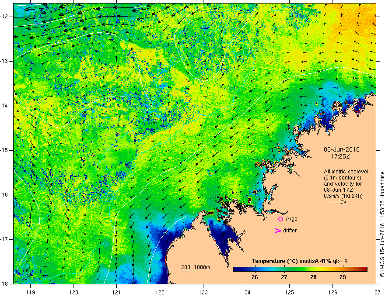
Task: Click the Altimetric sealevel caption line
Action: 346,172
